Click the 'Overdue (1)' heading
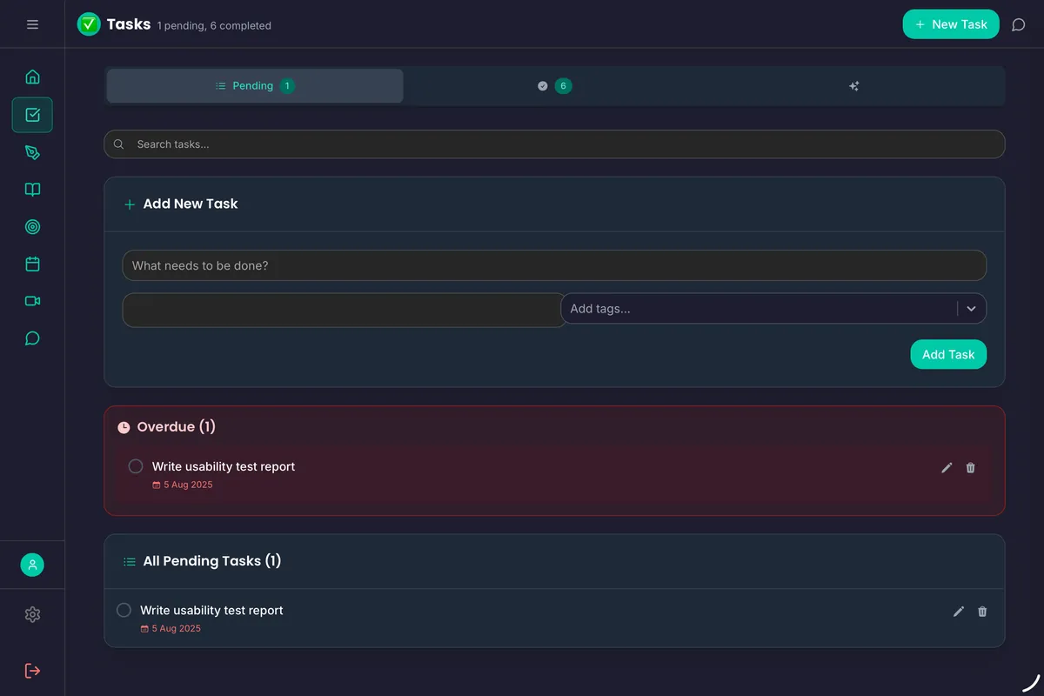This screenshot has width=1044, height=696. pyautogui.click(x=177, y=427)
